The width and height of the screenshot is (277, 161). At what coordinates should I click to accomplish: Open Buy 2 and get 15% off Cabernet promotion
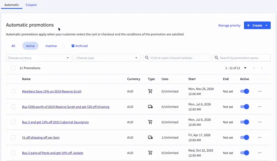pyautogui.click(x=55, y=122)
